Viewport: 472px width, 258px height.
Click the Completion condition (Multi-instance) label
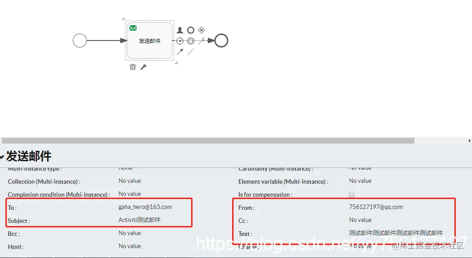[59, 195]
